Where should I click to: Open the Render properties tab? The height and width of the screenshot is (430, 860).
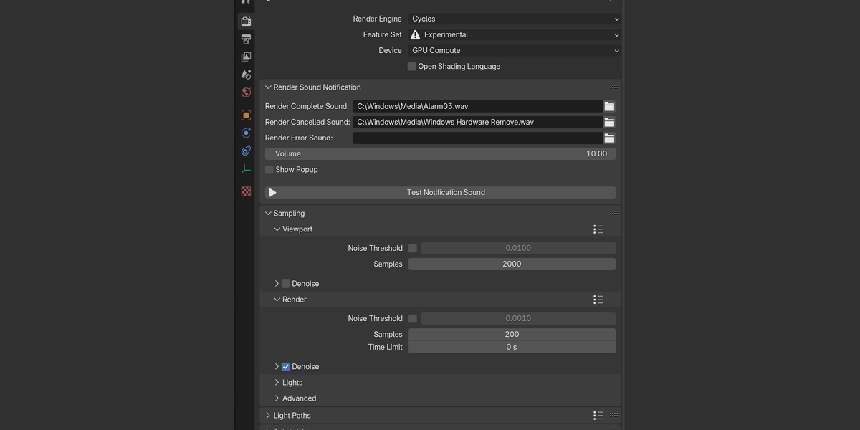246,21
